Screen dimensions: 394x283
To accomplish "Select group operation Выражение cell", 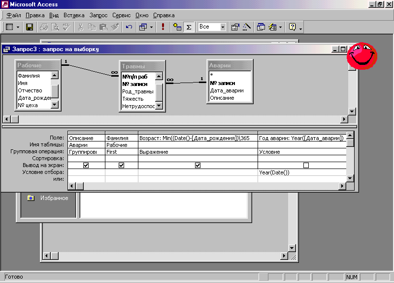I will click(x=198, y=152).
